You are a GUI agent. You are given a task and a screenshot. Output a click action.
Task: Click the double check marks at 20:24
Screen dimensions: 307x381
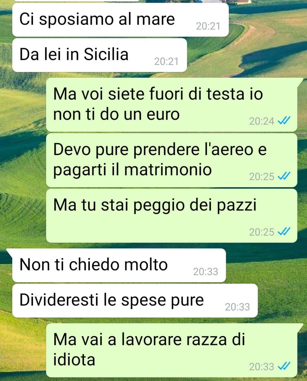pos(283,121)
